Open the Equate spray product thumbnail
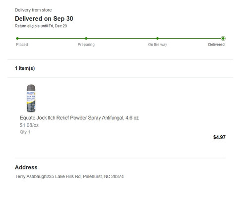 (31, 98)
